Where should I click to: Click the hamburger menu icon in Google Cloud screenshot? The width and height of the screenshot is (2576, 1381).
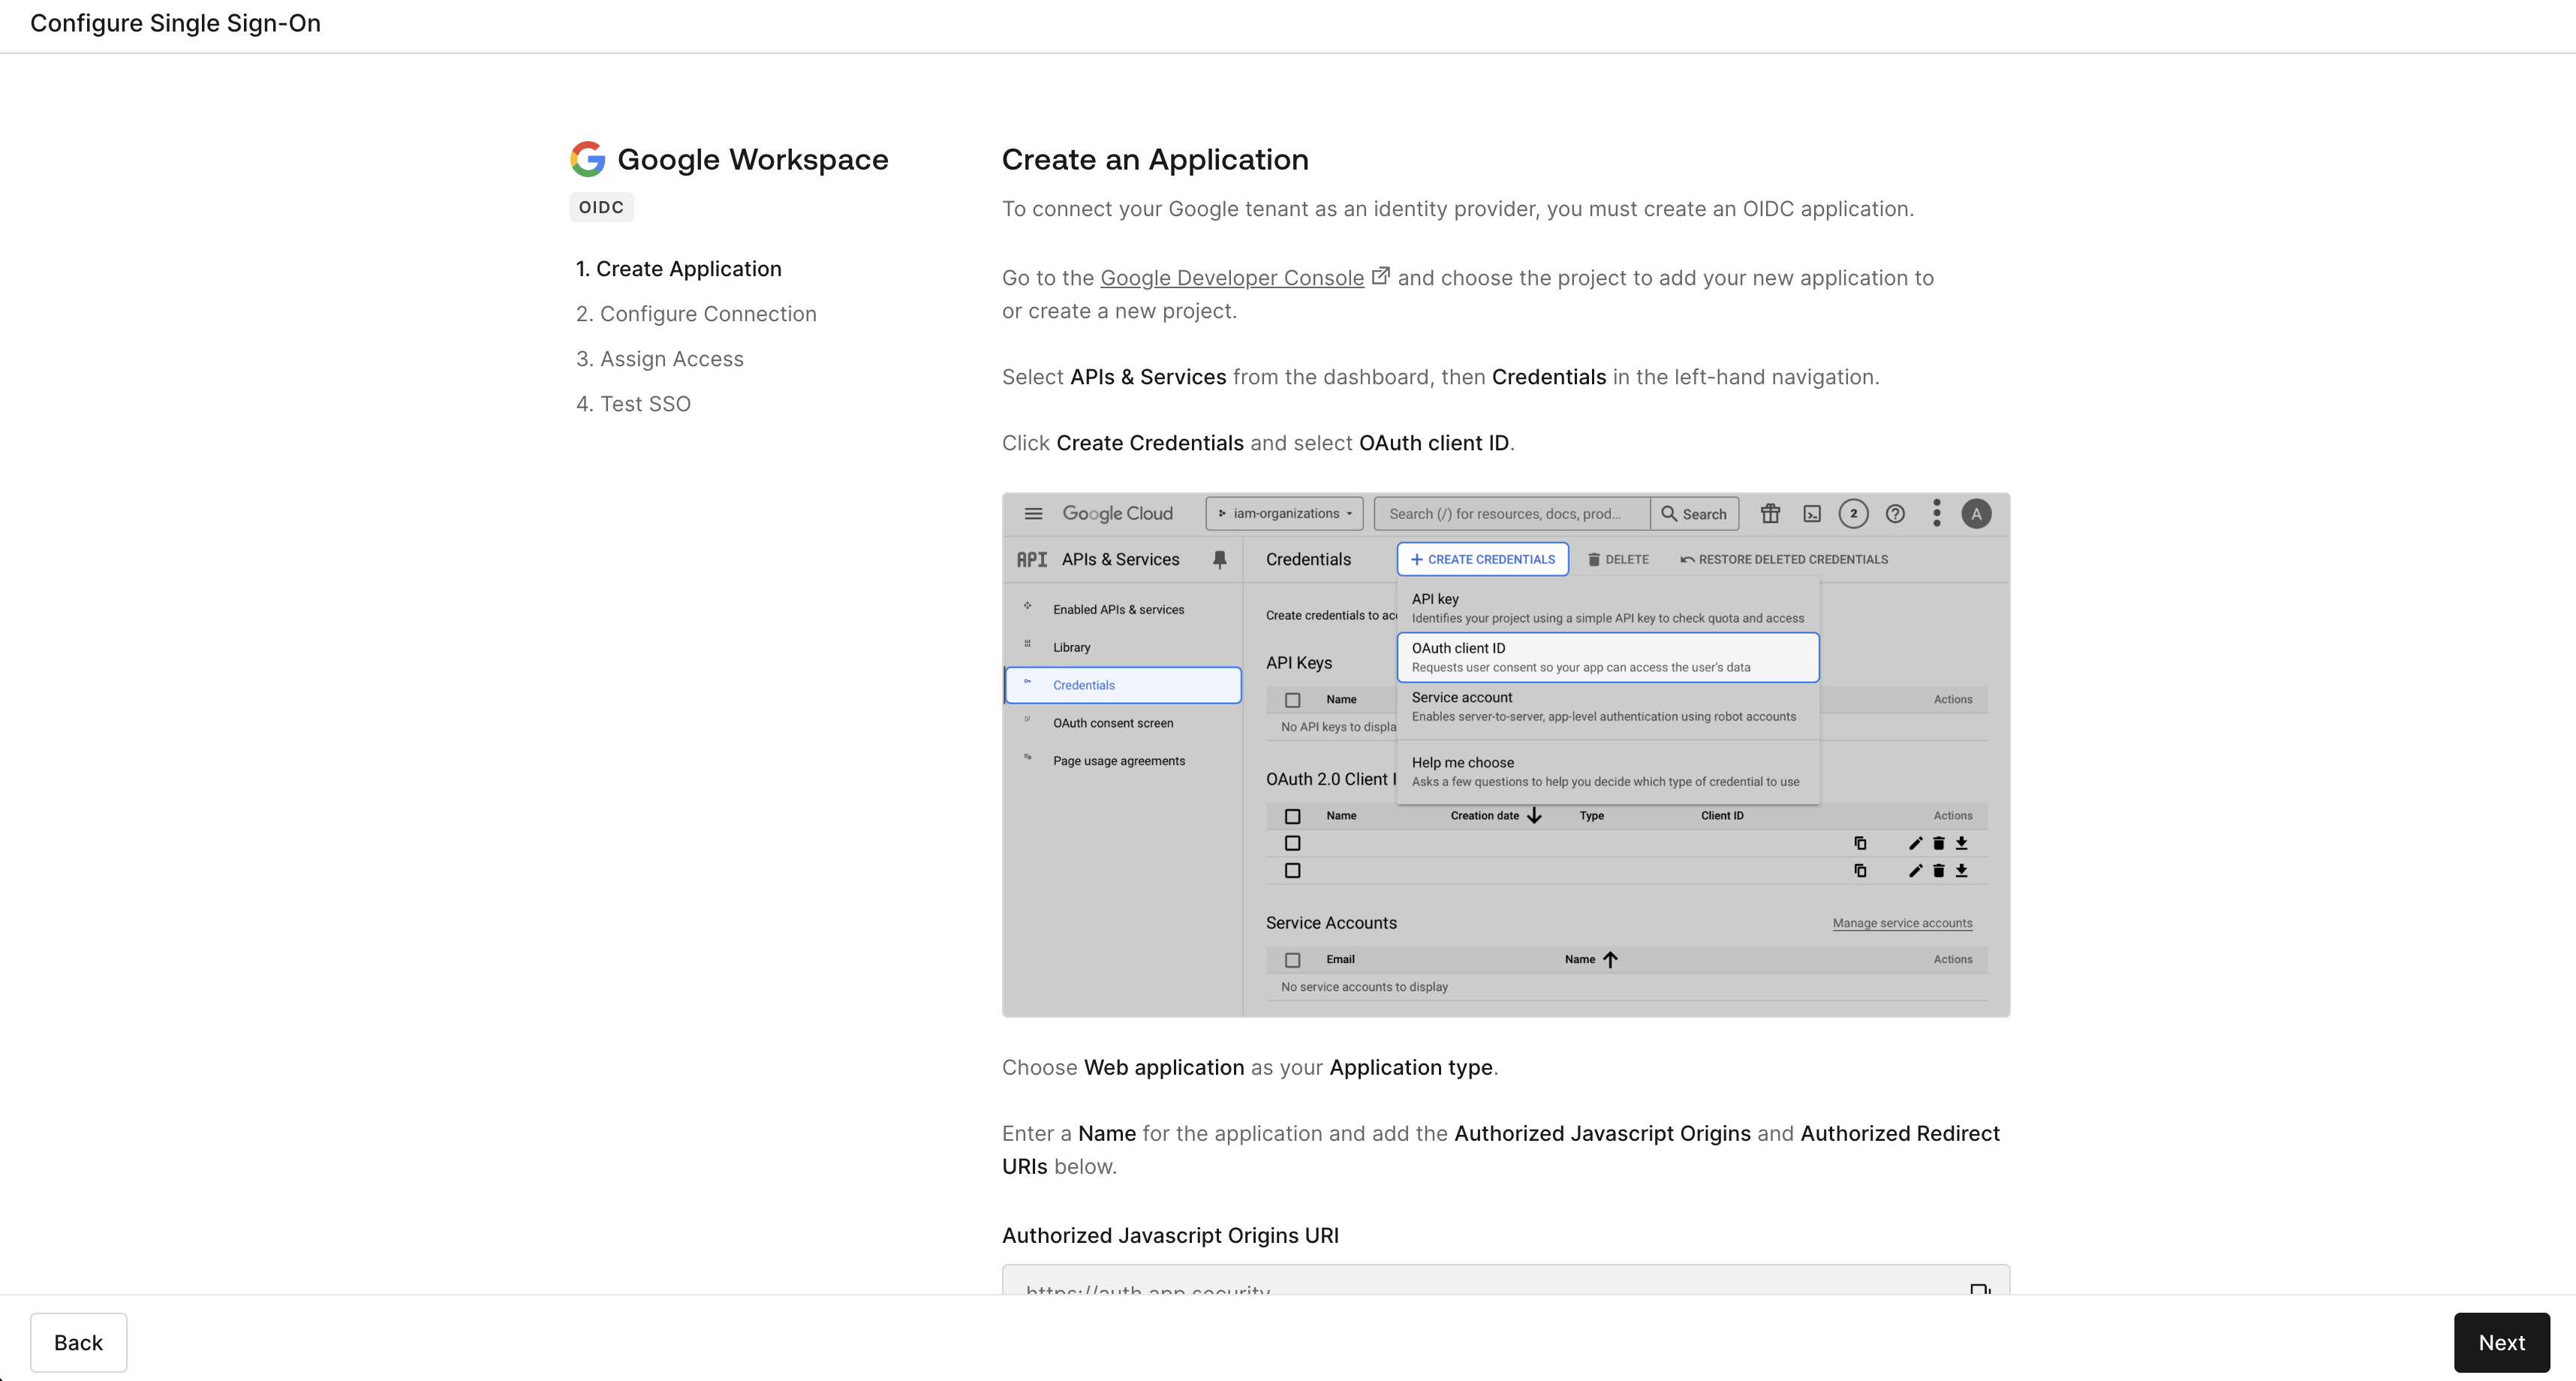(1034, 514)
